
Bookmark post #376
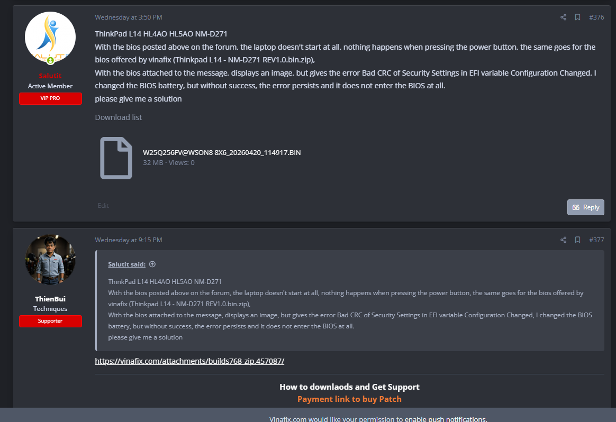click(577, 17)
